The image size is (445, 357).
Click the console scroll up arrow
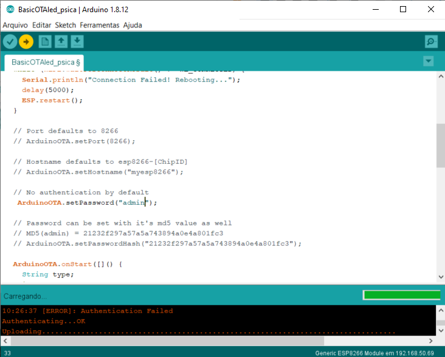[441, 310]
